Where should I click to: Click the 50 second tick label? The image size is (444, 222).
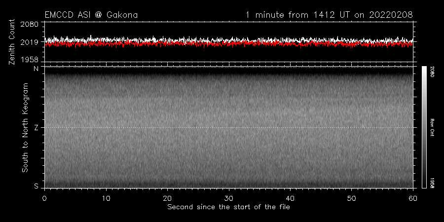pyautogui.click(x=351, y=198)
